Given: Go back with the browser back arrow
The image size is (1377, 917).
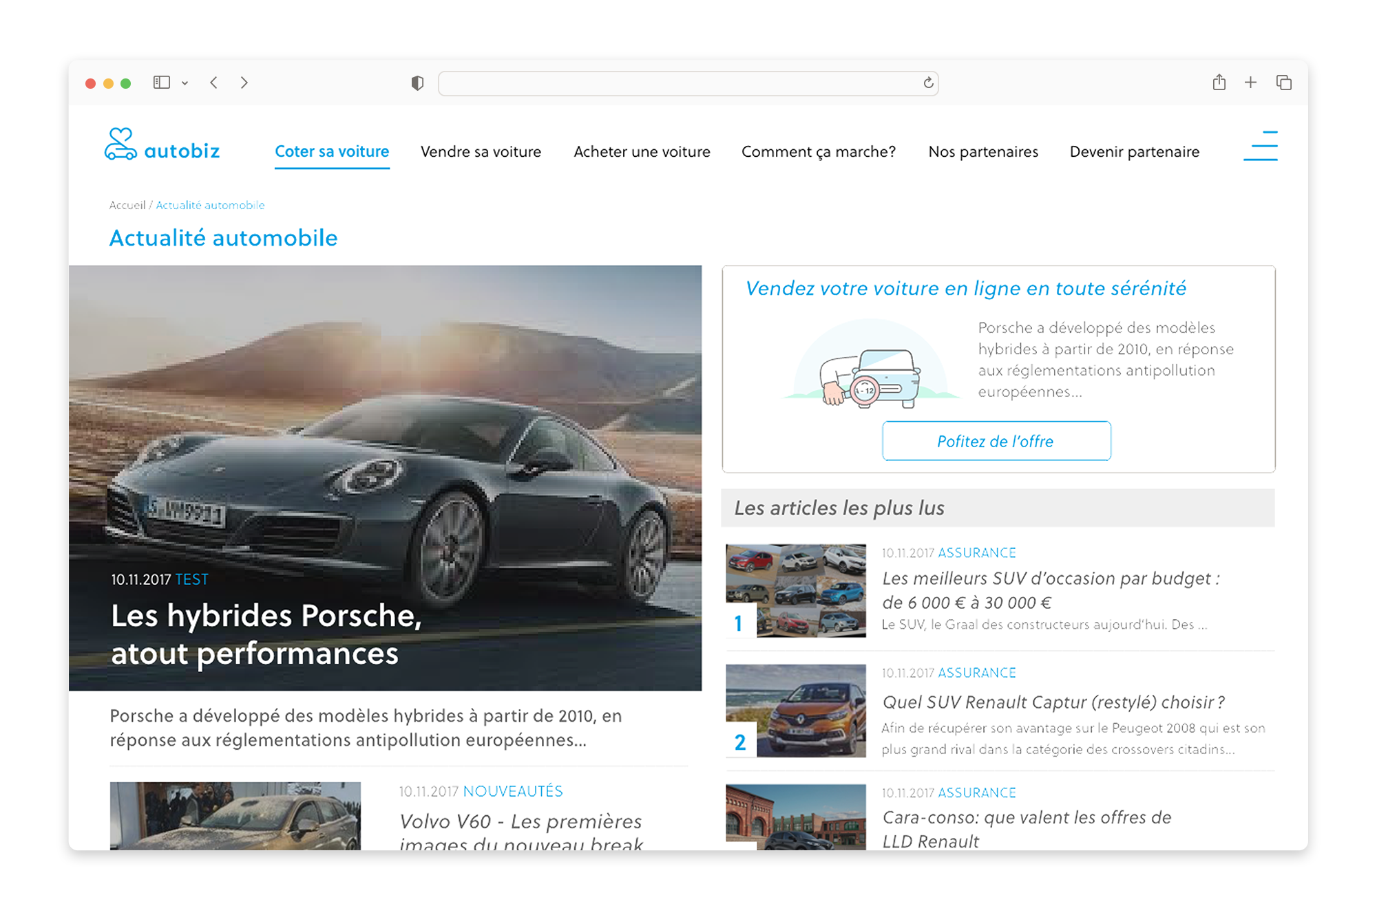Looking at the screenshot, I should click(214, 83).
